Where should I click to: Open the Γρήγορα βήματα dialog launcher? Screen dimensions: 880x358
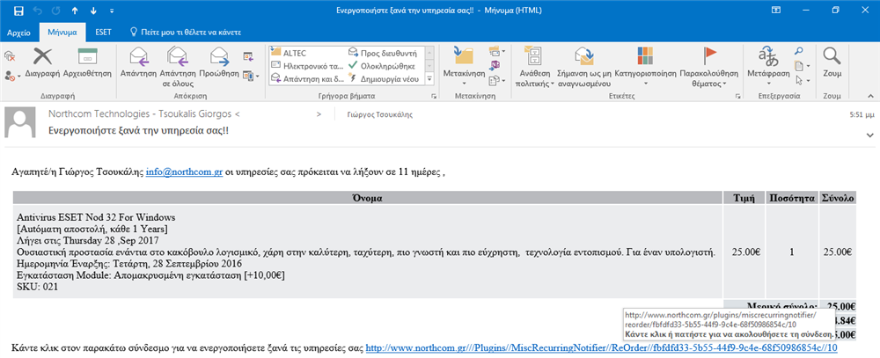tap(433, 97)
